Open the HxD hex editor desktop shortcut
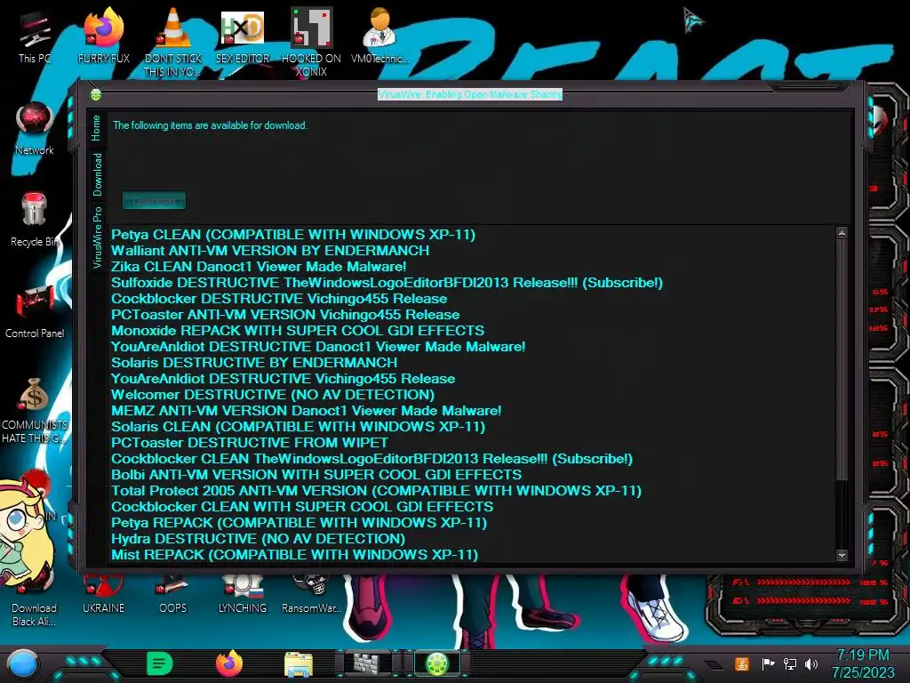Screen dimensions: 910x683 [243, 36]
